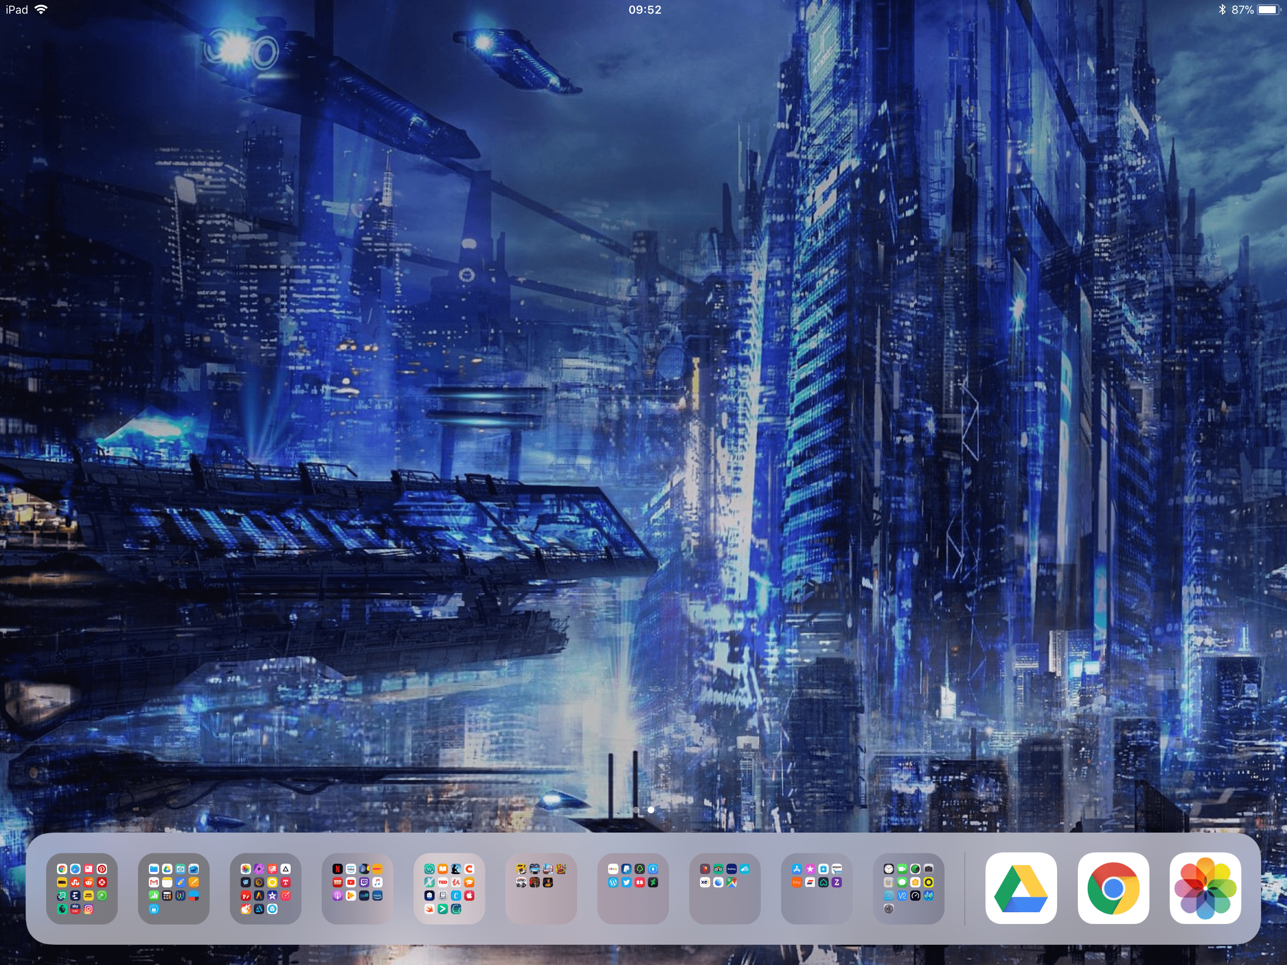Tap the first home screen page dot
This screenshot has width=1287, height=965.
coord(636,810)
